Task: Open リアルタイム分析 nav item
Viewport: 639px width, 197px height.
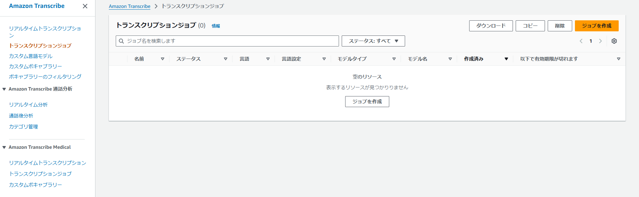Action: tap(28, 104)
